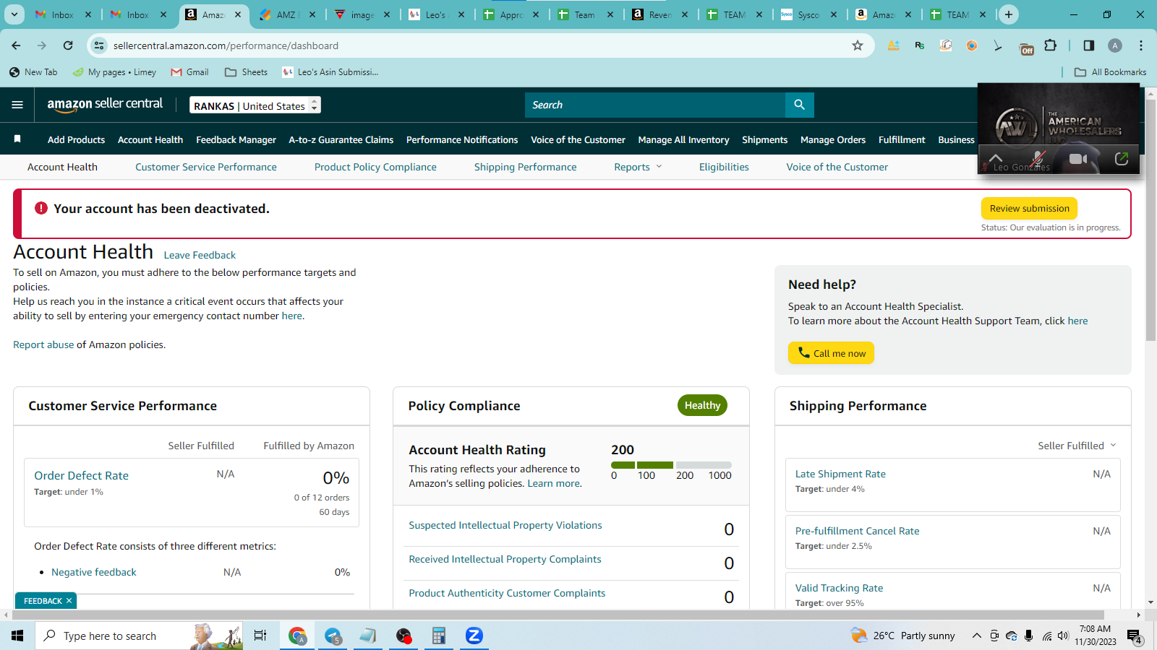Open the Extensions puzzle icon
The image size is (1157, 650).
(x=1051, y=45)
